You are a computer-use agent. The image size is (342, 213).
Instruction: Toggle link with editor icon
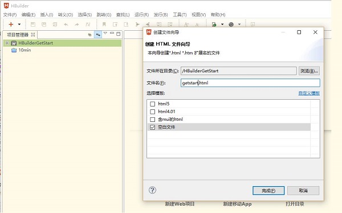click(x=98, y=34)
